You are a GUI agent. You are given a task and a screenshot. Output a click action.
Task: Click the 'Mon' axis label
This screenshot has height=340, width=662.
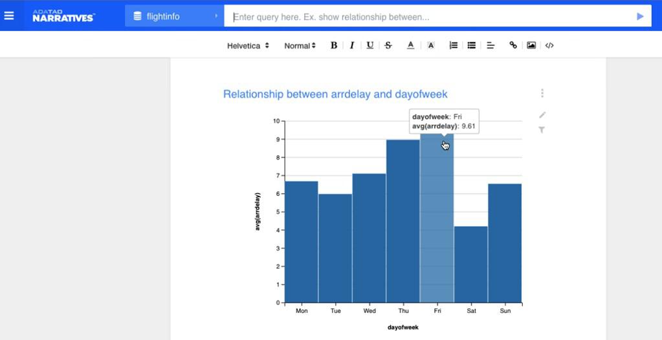click(x=302, y=311)
